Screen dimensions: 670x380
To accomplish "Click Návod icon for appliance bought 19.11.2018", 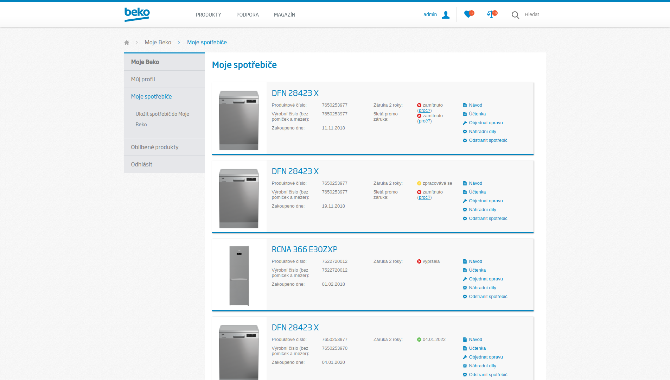I will coord(465,183).
